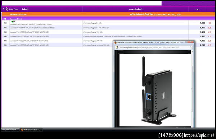Switch to The System Joint Ve... taskbar item
Viewport: 216px width, 139px height.
[10, 130]
